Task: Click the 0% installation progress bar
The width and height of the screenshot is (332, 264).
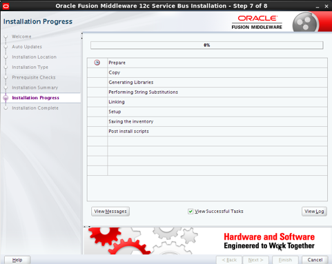Action: (207, 45)
